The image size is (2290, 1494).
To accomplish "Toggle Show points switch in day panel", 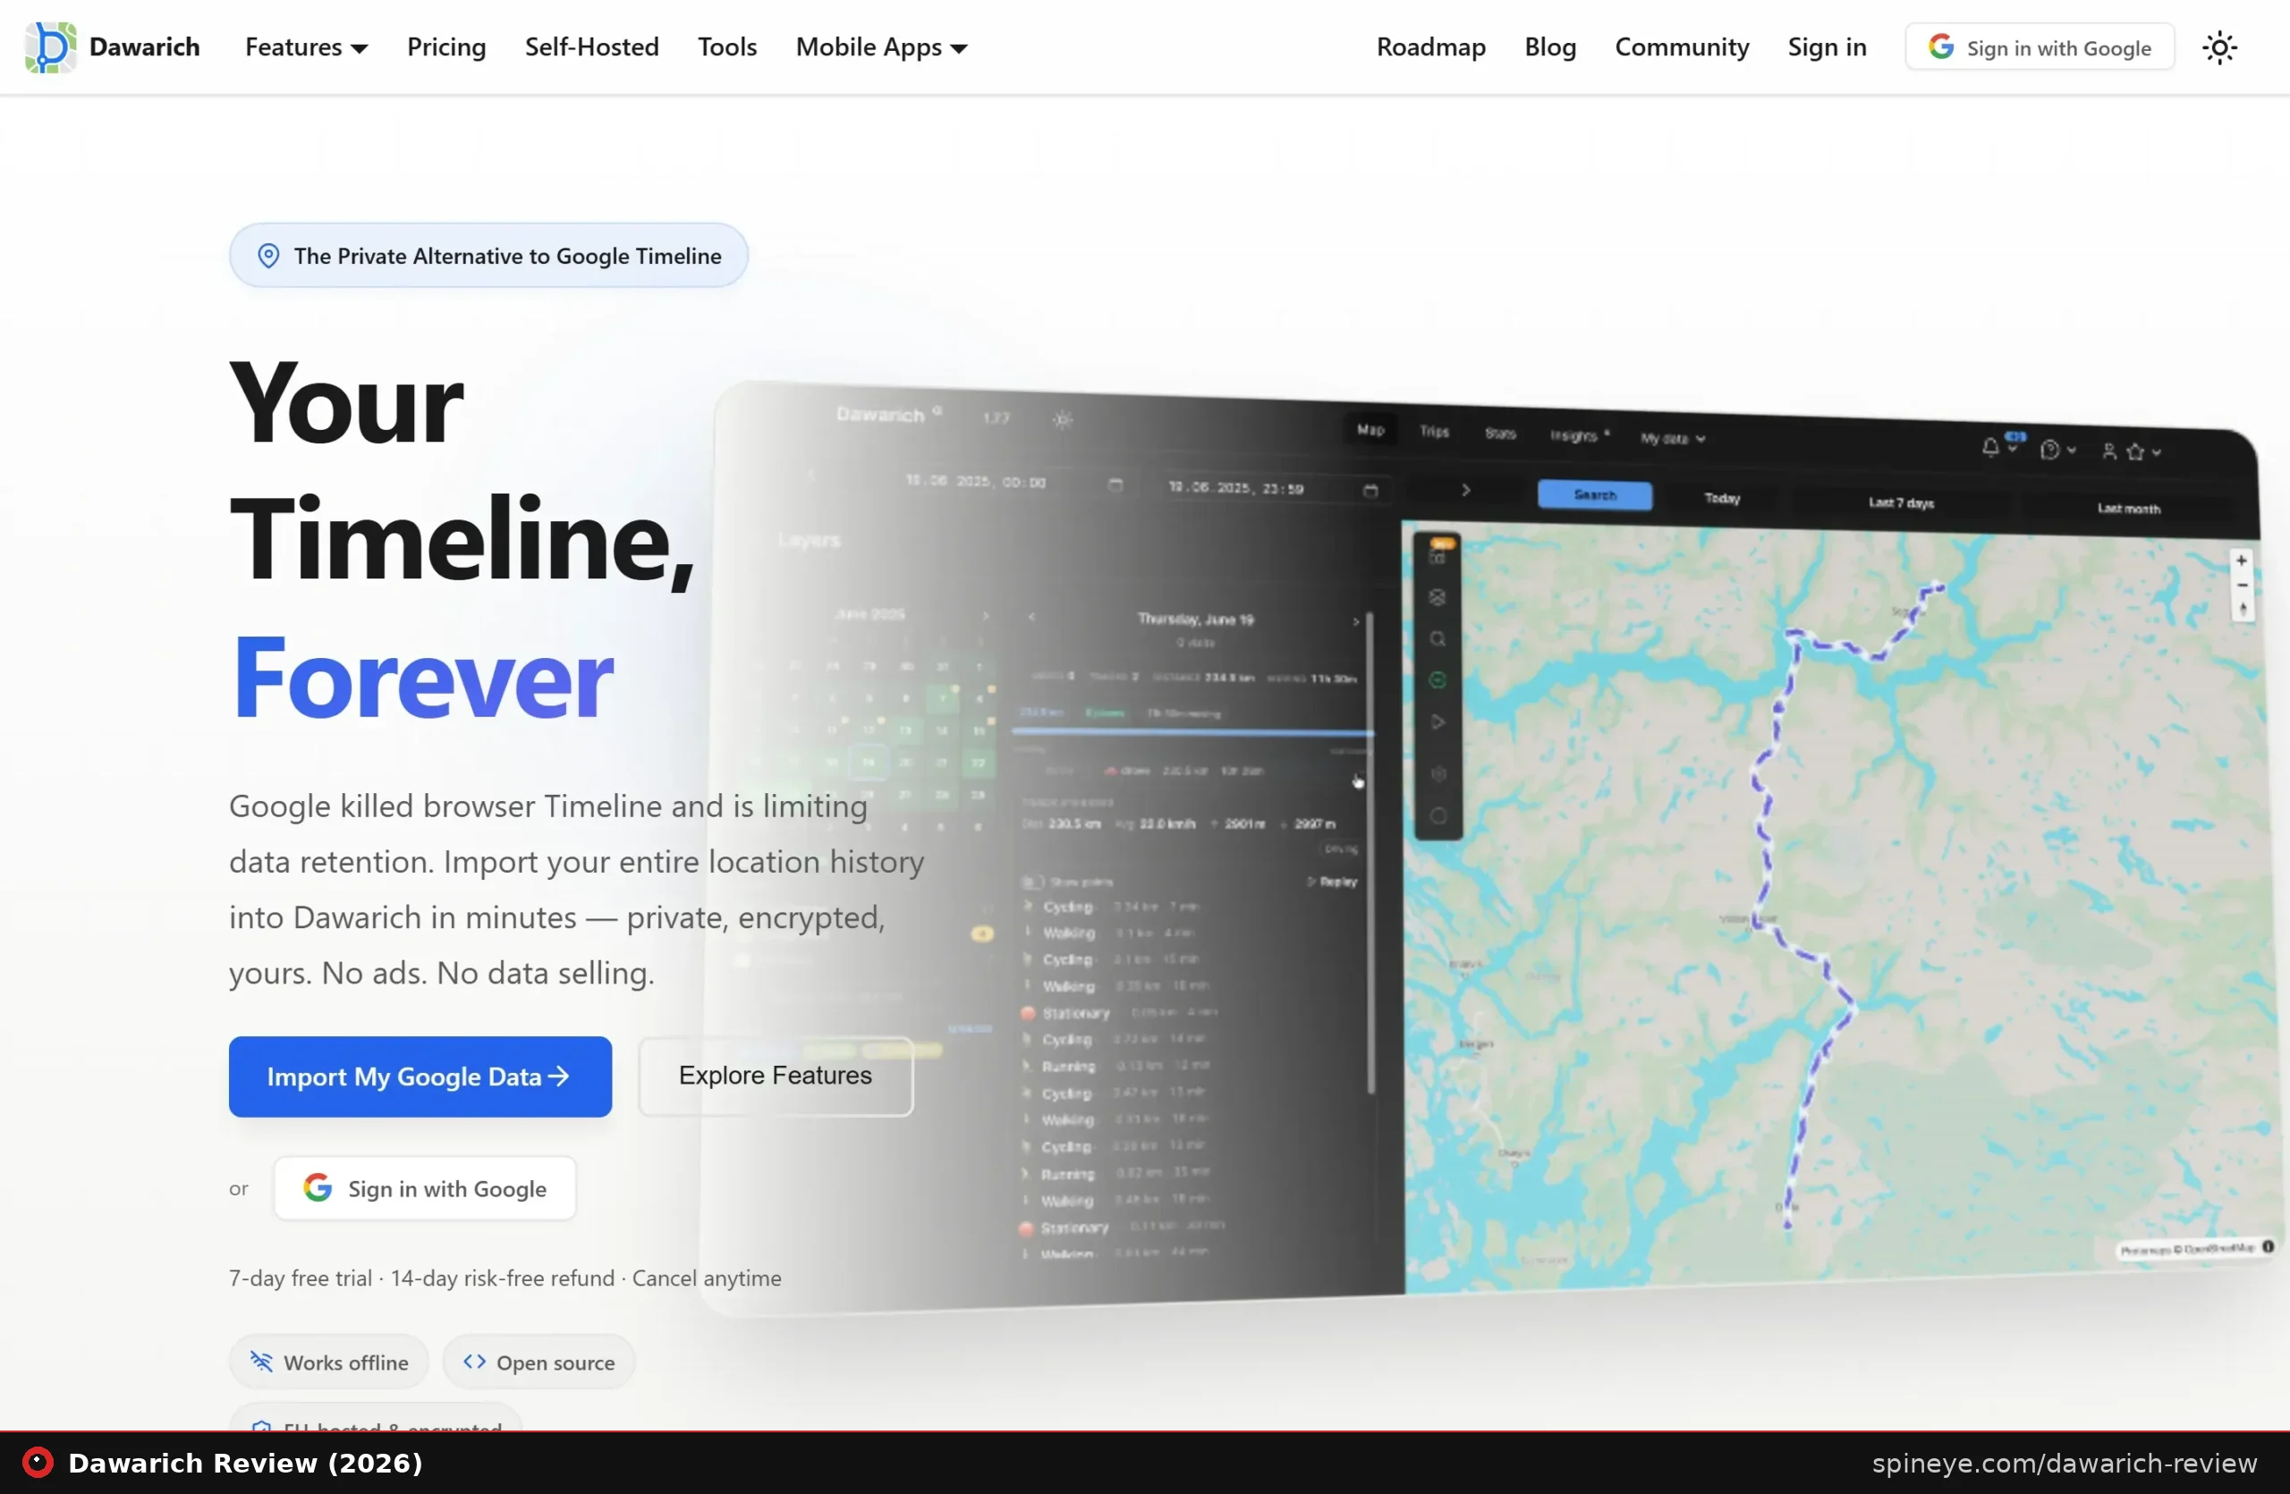I will coord(1032,882).
